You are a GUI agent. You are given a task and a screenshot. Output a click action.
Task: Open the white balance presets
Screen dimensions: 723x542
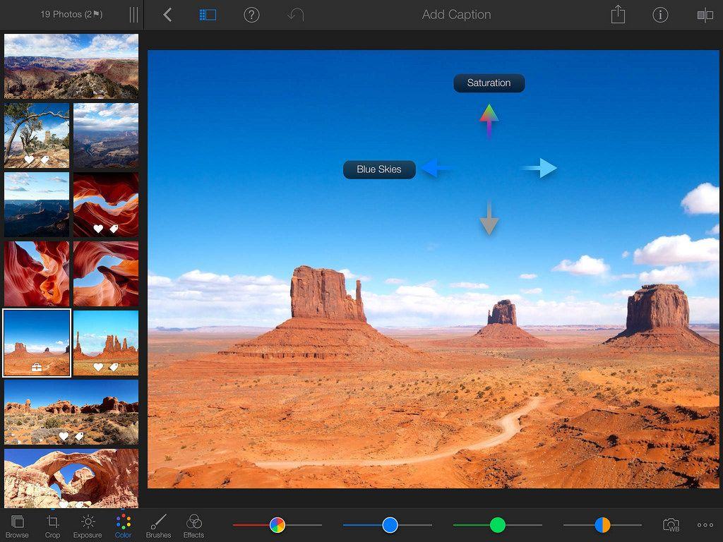click(x=671, y=525)
